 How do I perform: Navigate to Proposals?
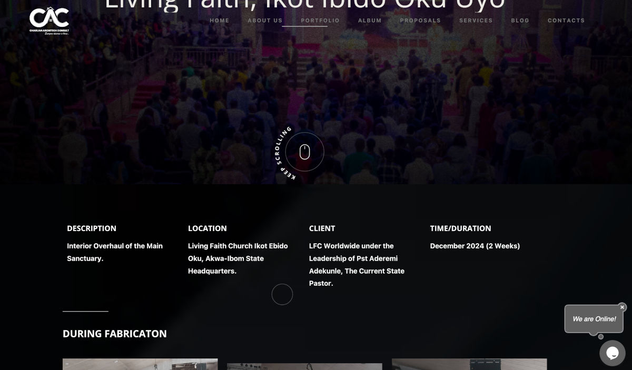coord(420,21)
